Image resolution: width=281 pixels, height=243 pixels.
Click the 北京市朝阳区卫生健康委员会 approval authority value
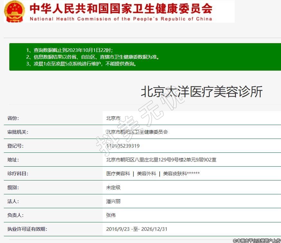(x=137, y=132)
